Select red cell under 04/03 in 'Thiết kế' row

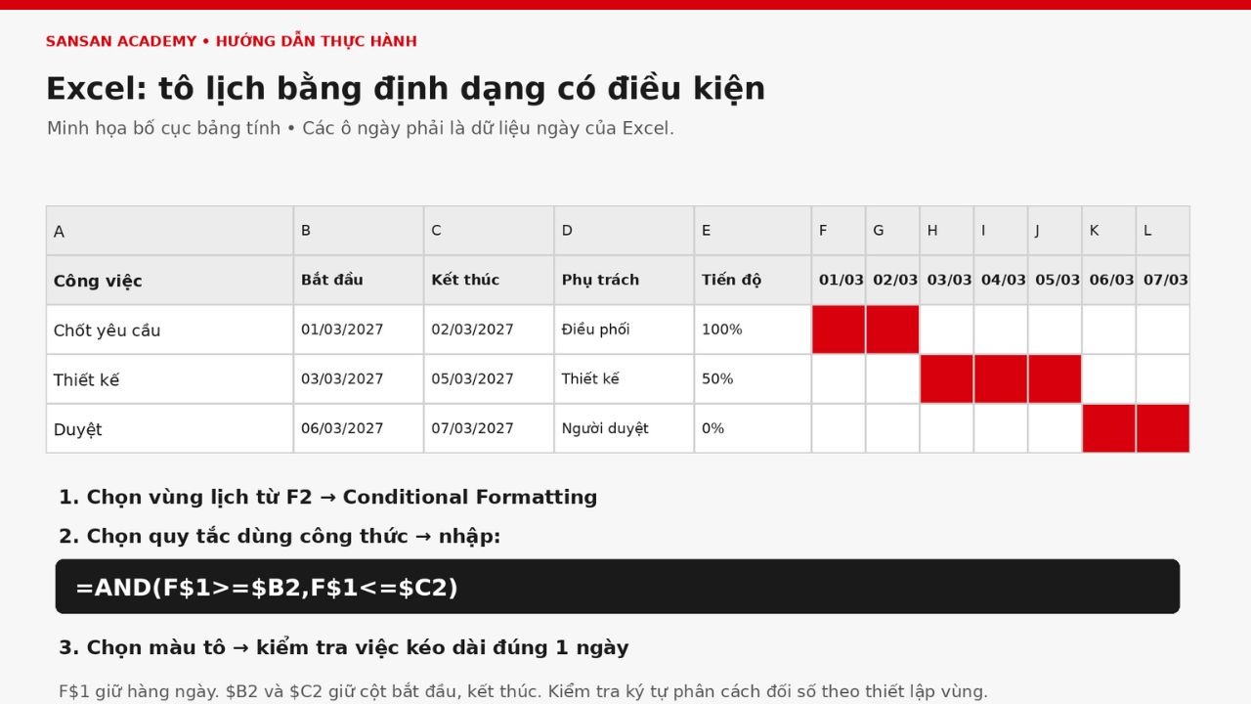[x=1001, y=379]
